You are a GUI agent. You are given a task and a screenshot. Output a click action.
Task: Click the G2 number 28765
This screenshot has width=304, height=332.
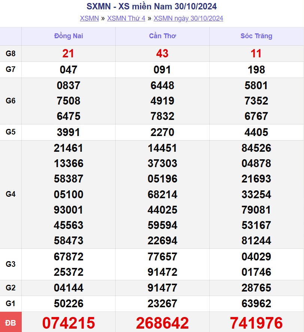(256, 288)
